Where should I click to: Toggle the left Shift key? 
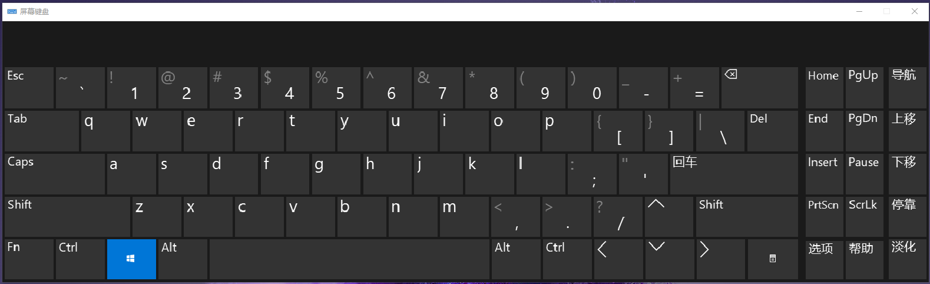[x=67, y=217]
